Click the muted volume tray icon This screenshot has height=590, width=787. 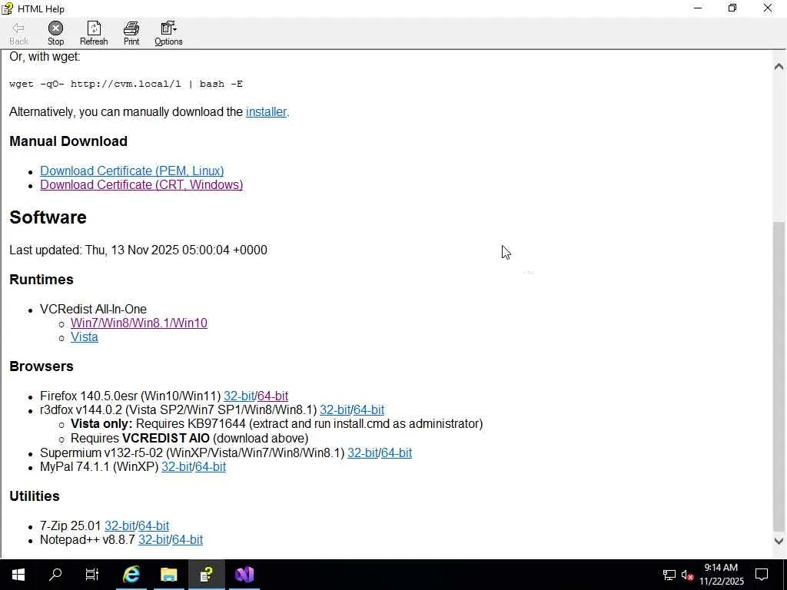point(688,575)
